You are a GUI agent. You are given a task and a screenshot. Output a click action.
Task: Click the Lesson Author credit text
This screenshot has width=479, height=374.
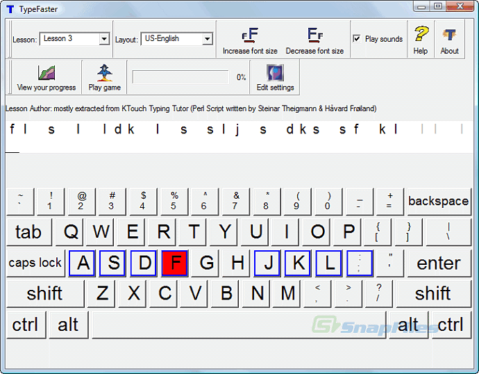[191, 108]
